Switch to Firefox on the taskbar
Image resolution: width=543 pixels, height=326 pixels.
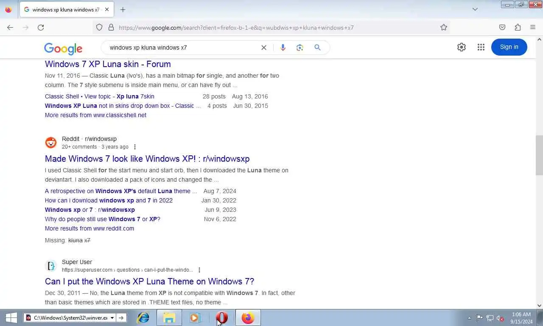tap(248, 318)
